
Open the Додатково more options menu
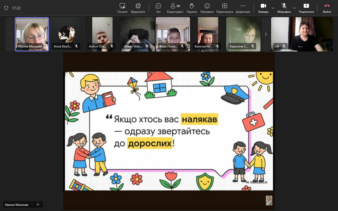pos(243,8)
